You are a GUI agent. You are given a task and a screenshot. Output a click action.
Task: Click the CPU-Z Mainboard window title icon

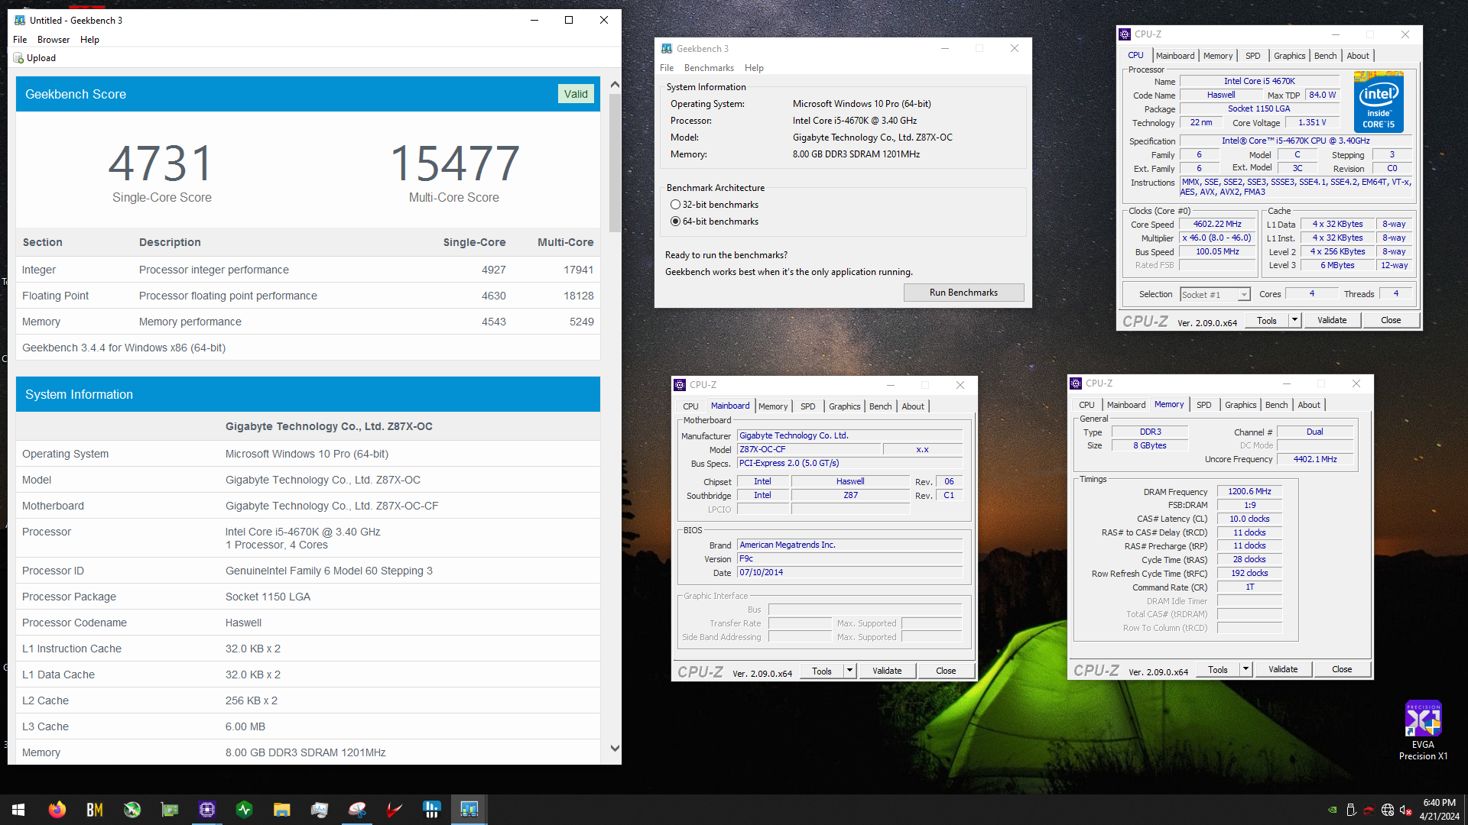[x=680, y=385]
